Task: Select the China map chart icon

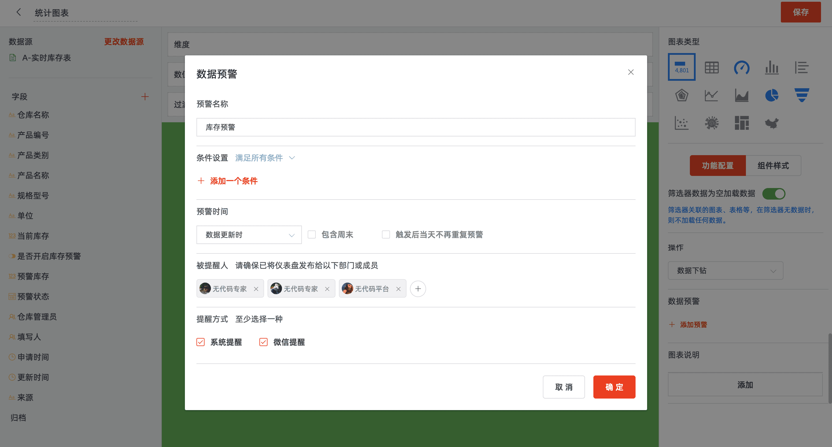Action: pos(772,123)
